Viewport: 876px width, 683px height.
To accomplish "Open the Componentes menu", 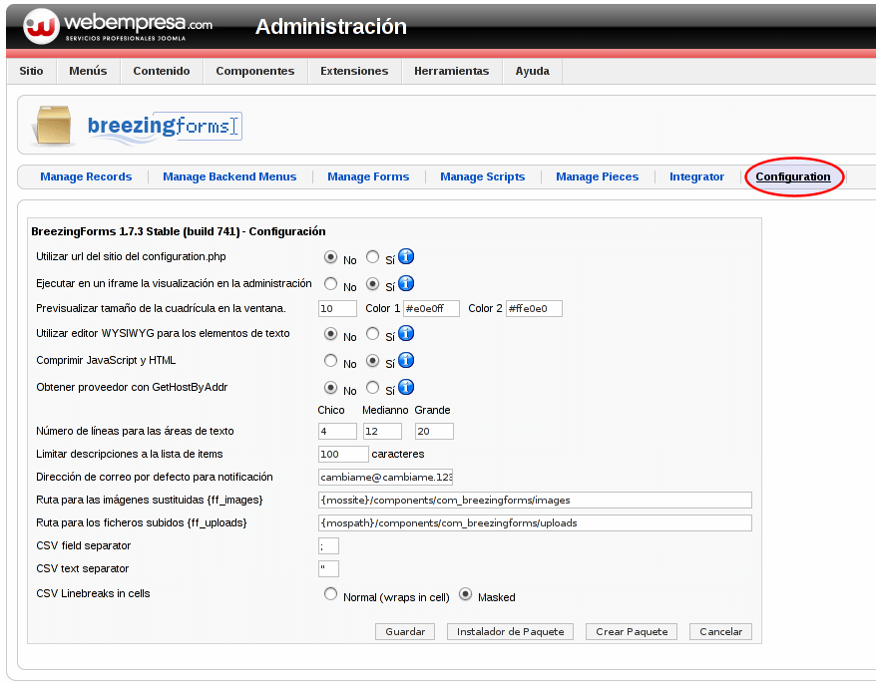I will click(x=255, y=71).
